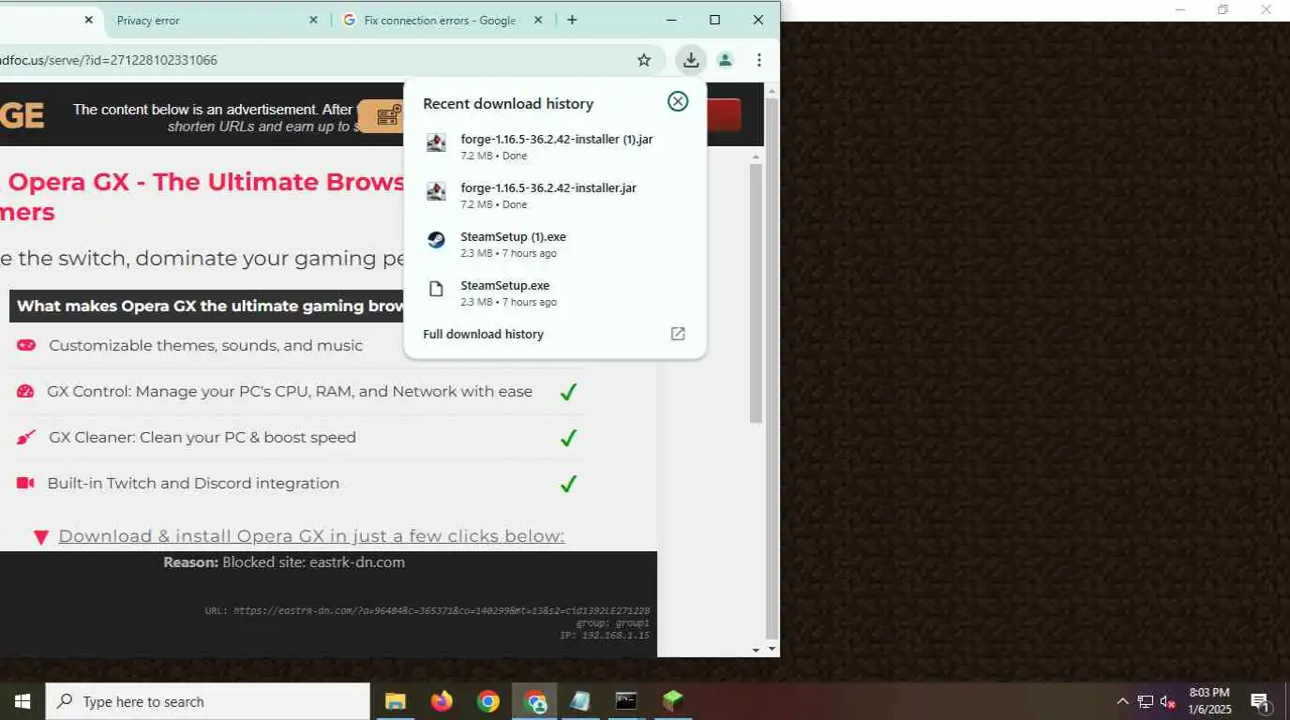Click the red triangle beside Download & install
Viewport: 1290px width, 720px height.
click(x=41, y=537)
